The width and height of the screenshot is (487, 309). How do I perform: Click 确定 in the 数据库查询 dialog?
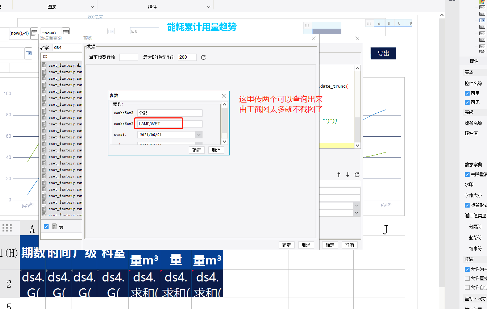[x=330, y=245]
